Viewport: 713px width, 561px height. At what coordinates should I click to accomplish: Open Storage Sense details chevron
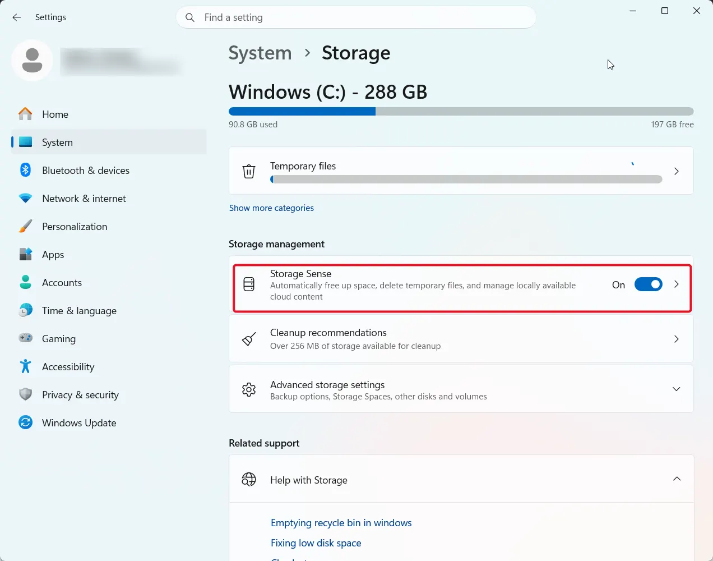(677, 284)
